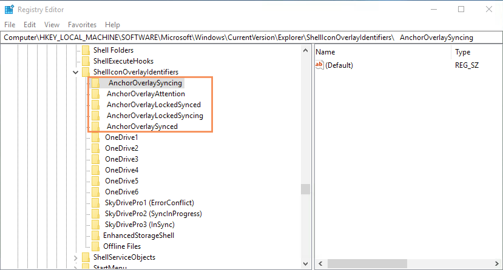Select the ShellServiceObjects key name
503x270 pixels.
coord(124,257)
